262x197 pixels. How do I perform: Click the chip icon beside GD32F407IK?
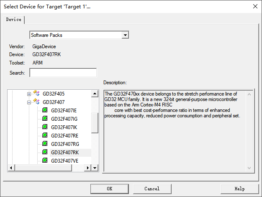point(45,127)
